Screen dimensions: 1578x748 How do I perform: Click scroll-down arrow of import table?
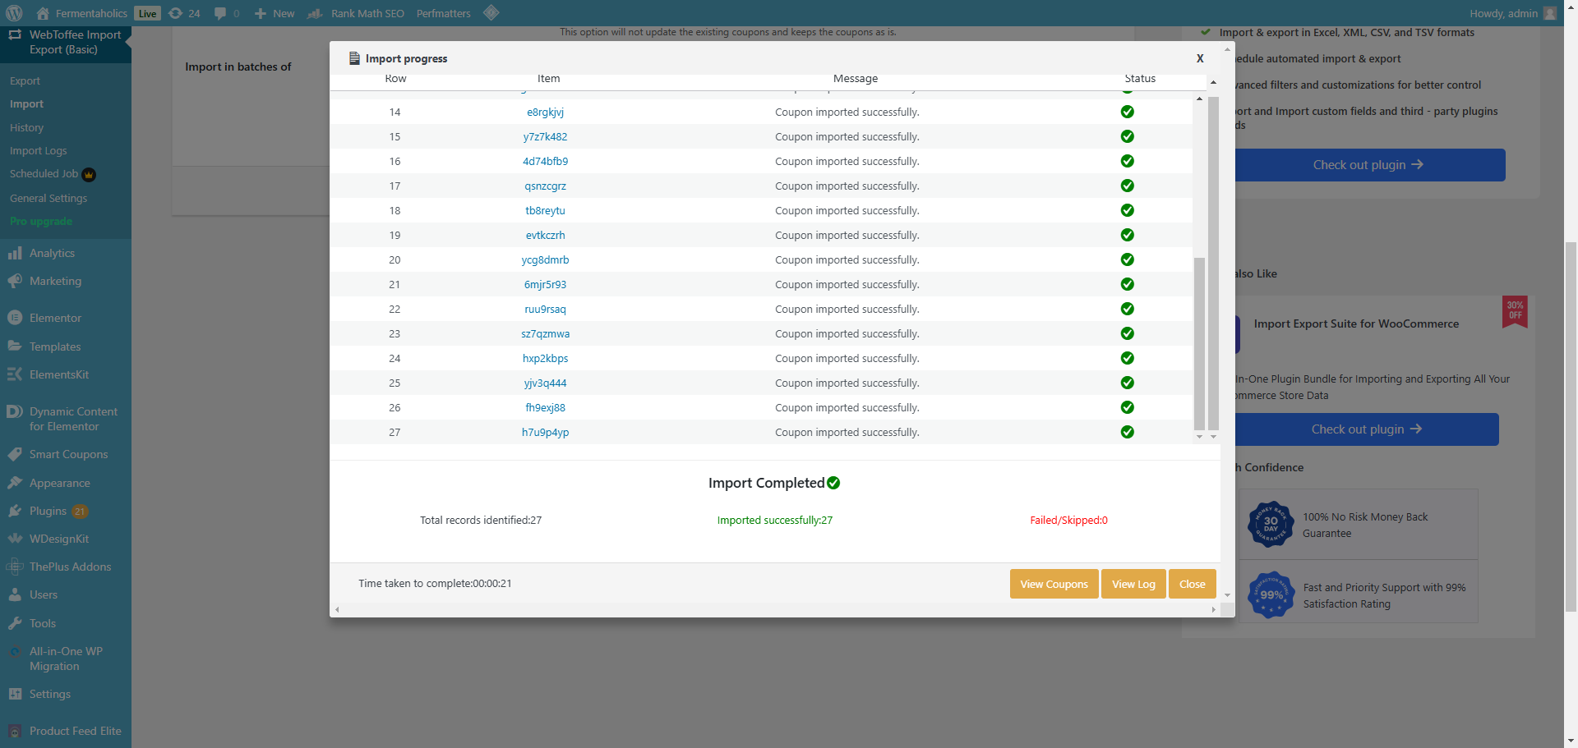pos(1199,437)
